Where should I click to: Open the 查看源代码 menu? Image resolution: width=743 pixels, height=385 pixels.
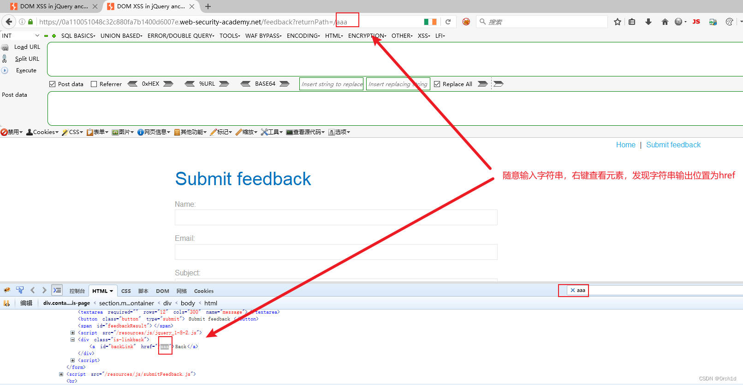click(305, 132)
